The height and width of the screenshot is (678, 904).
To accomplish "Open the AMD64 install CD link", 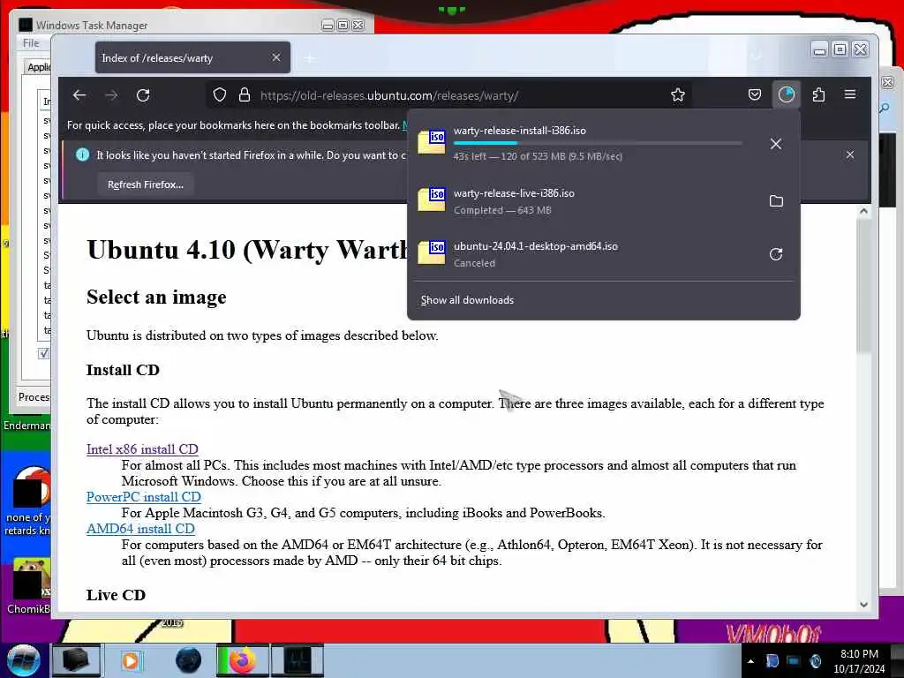I will [140, 529].
